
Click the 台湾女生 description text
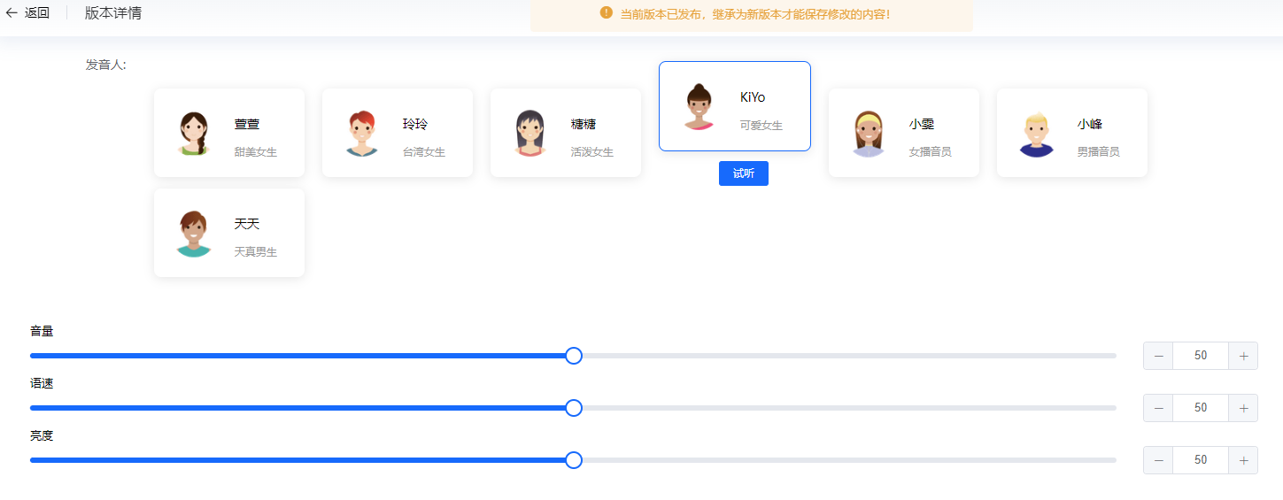tap(424, 152)
